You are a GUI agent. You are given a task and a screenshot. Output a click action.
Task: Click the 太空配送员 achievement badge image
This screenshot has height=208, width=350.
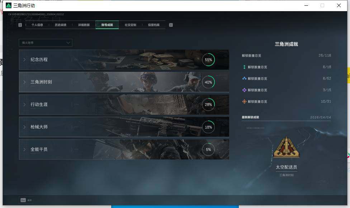click(287, 148)
